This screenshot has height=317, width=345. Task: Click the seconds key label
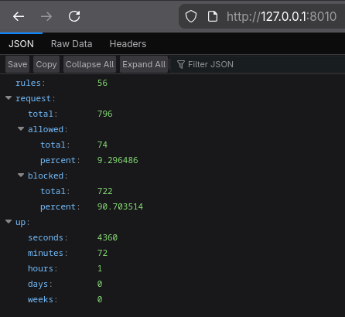(46, 237)
